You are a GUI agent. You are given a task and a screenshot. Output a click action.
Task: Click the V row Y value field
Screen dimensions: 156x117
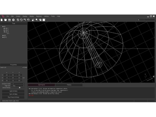pos(13,75)
